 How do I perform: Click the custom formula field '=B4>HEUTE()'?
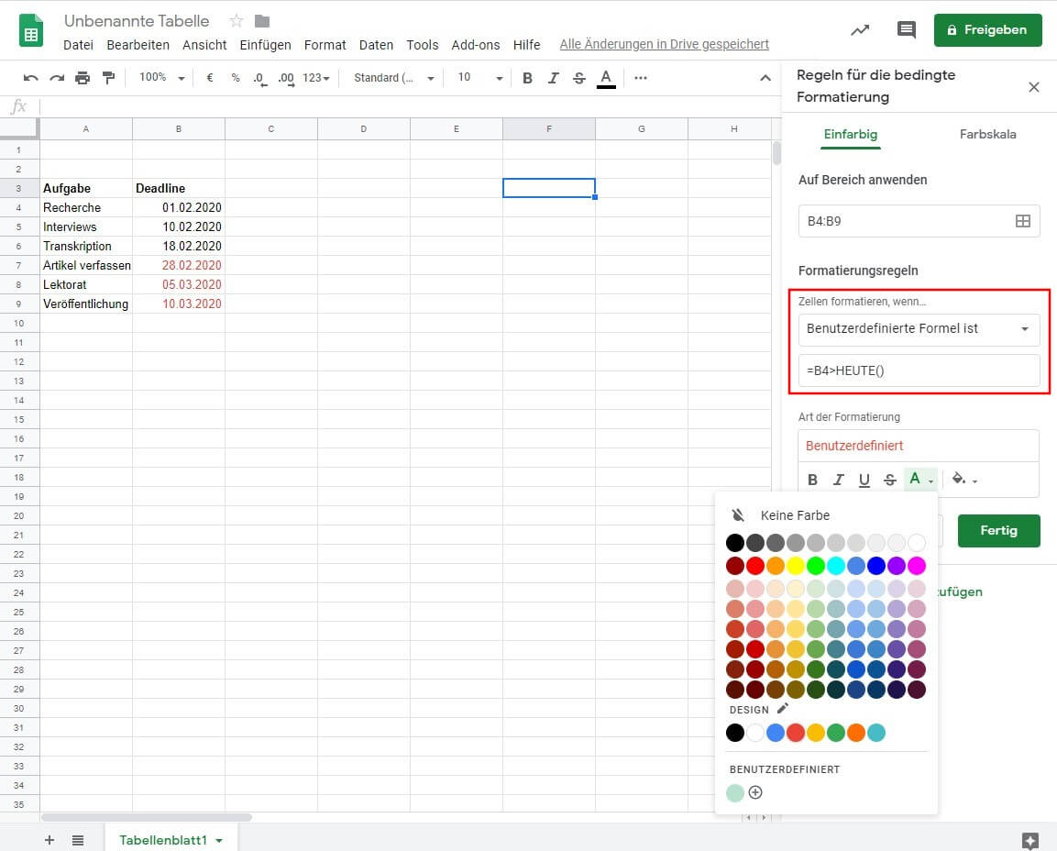point(919,370)
